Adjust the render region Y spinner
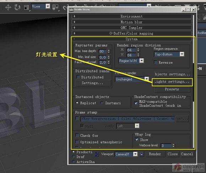Viewport: 206px width, 173px height. click(x=138, y=55)
